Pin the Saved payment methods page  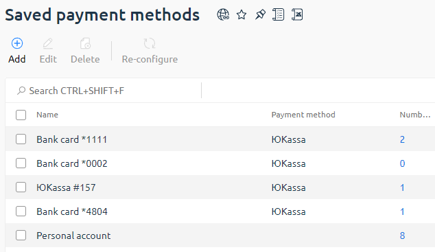point(260,14)
